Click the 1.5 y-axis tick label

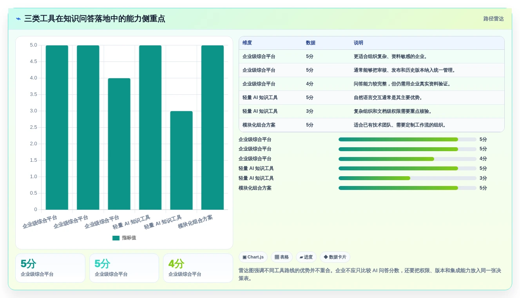[x=34, y=160]
